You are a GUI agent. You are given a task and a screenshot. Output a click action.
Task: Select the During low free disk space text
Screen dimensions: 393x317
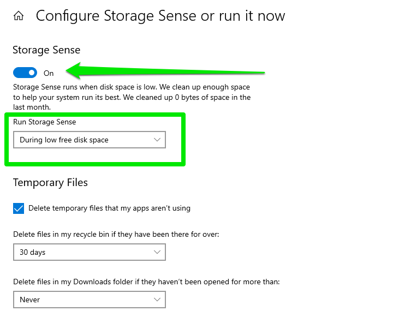pos(64,140)
